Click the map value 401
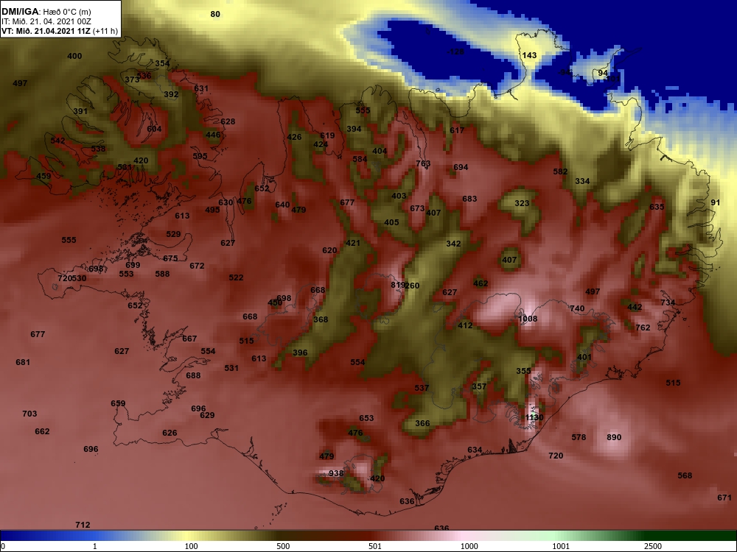Screen dimensions: 737x552 (x=584, y=357)
